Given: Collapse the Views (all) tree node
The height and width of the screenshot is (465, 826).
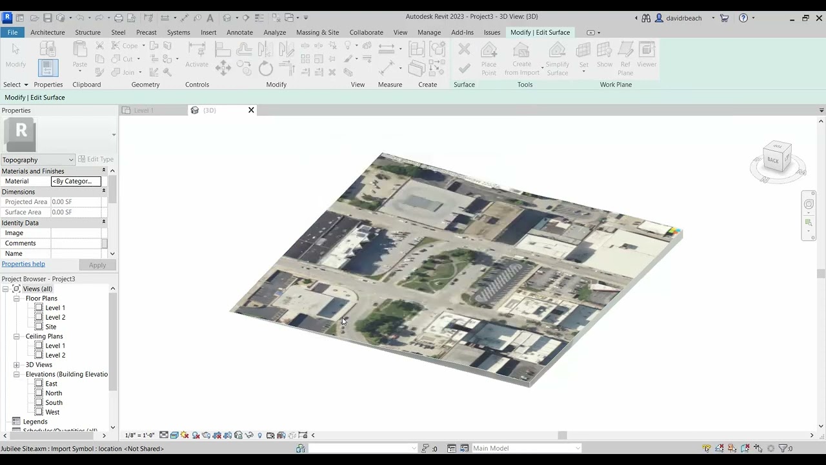Looking at the screenshot, I should coord(6,289).
